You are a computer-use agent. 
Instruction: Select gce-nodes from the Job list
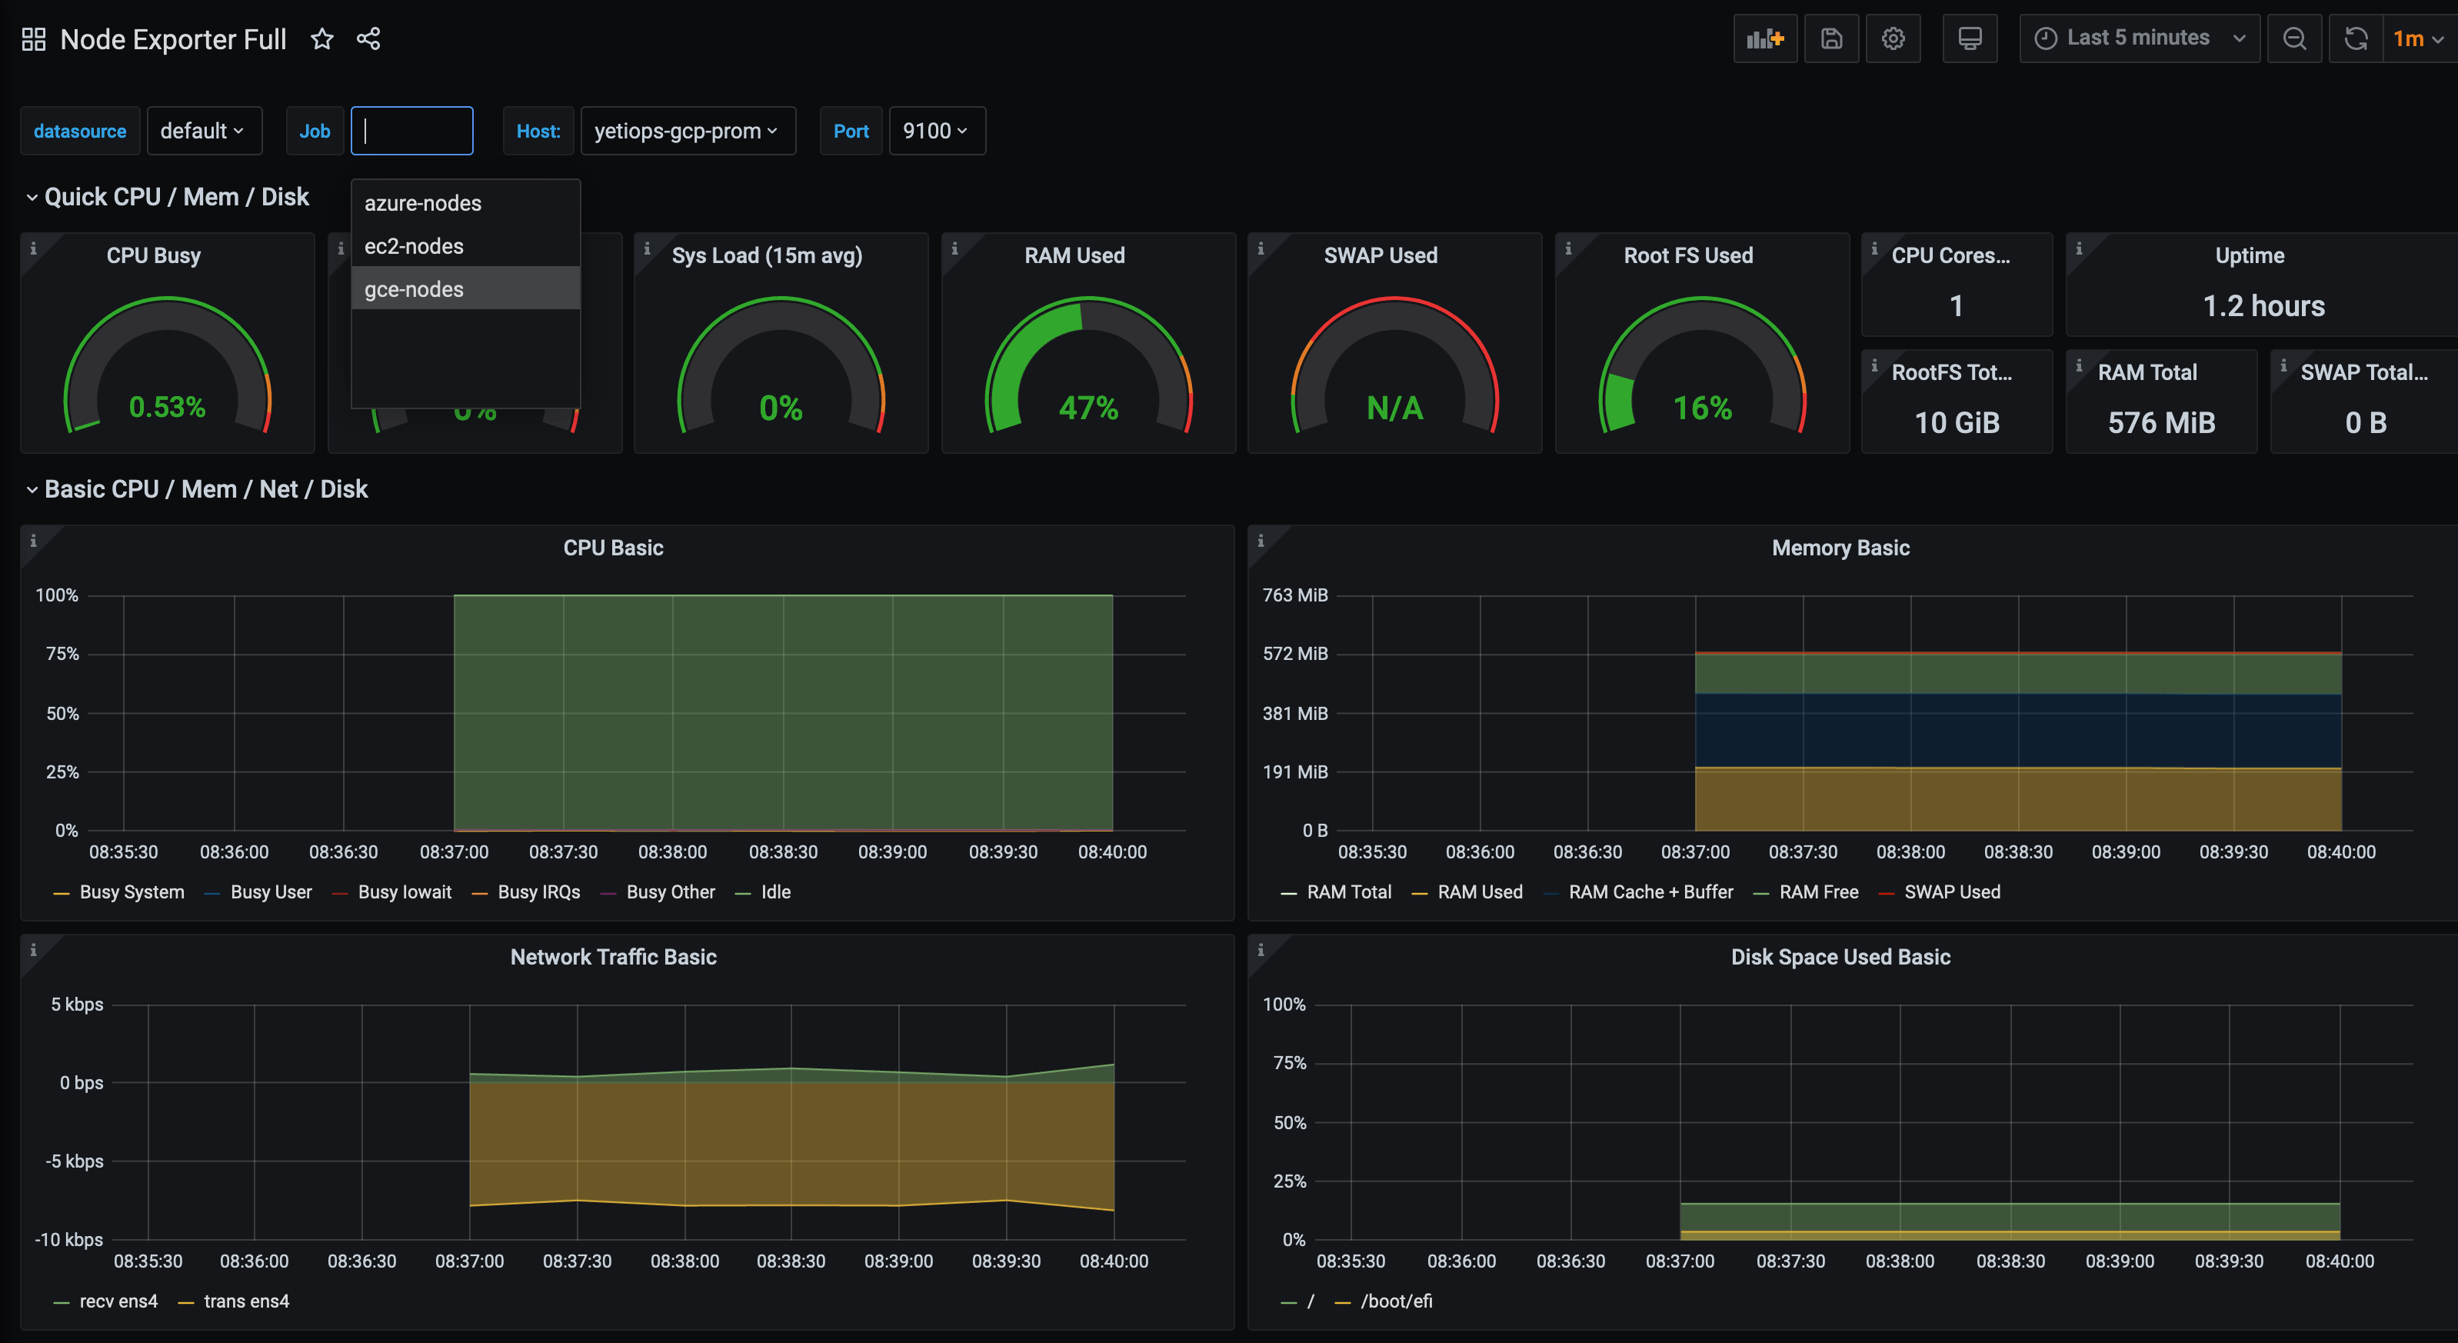tap(414, 288)
